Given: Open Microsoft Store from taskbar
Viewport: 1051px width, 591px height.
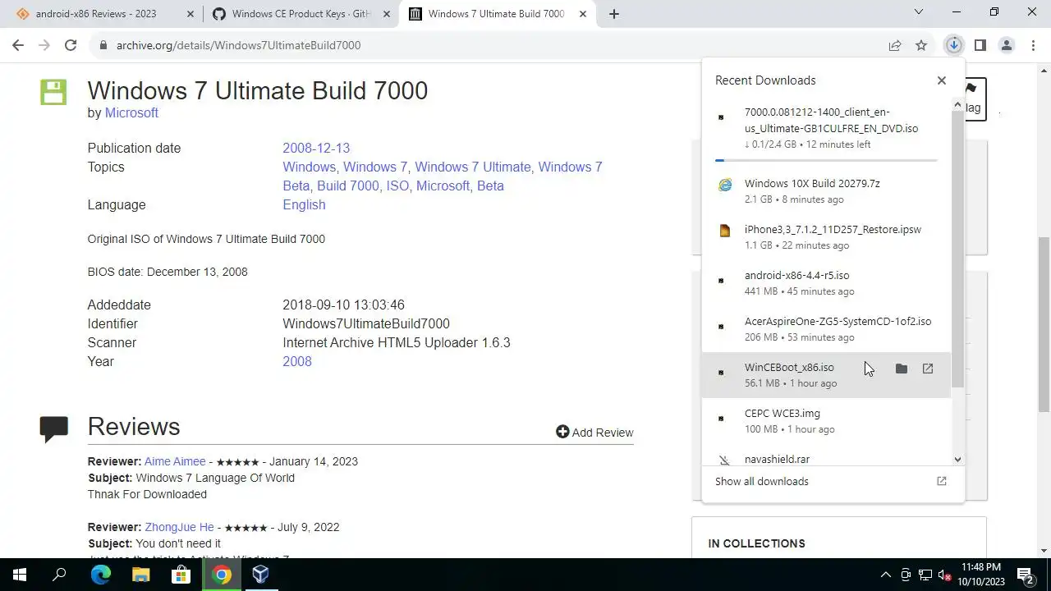Looking at the screenshot, I should tap(181, 575).
